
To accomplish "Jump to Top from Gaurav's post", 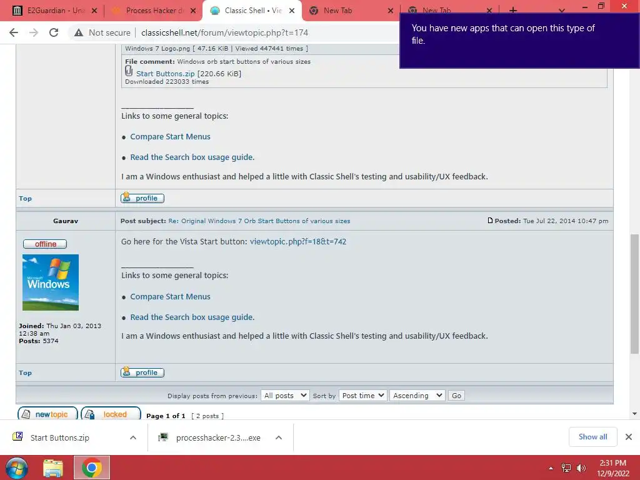I will (x=25, y=372).
